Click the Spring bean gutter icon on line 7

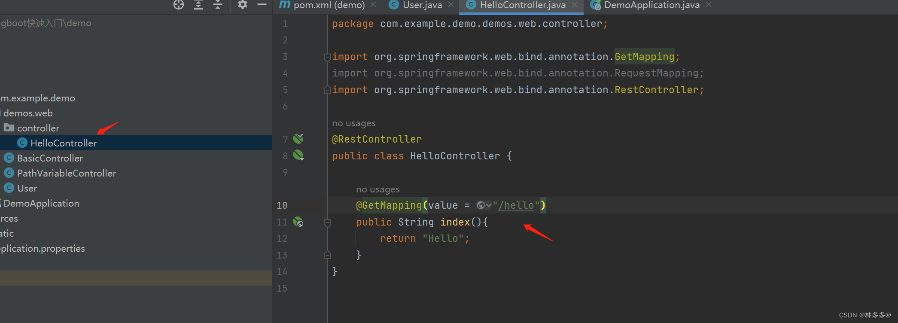click(298, 138)
